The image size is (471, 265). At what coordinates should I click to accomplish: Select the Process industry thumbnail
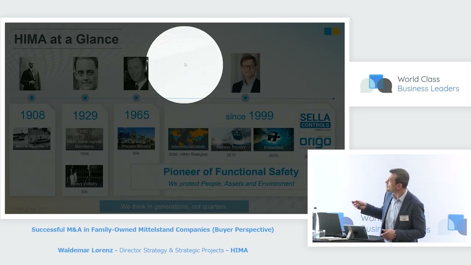point(136,138)
